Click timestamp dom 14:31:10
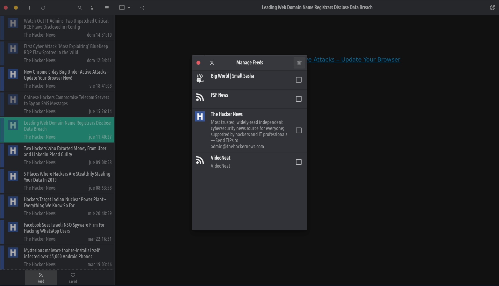Image resolution: width=499 pixels, height=286 pixels. (x=99, y=35)
